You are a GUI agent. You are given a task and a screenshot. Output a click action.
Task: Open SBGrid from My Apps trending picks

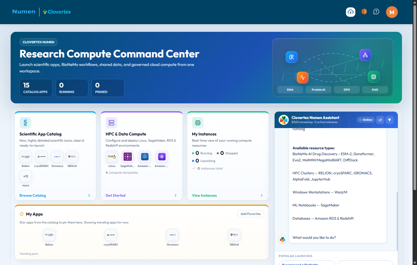click(x=234, y=235)
